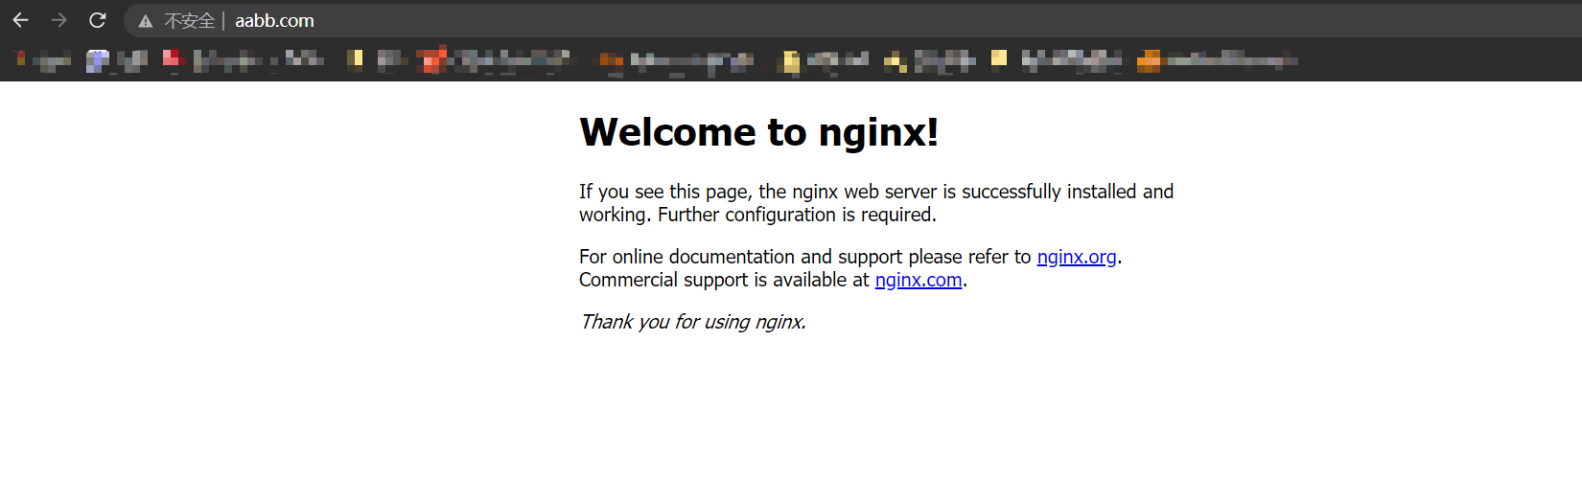Viewport: 1582px width, 501px height.
Task: Focus the address bar showing aabb.com
Action: (x=851, y=20)
